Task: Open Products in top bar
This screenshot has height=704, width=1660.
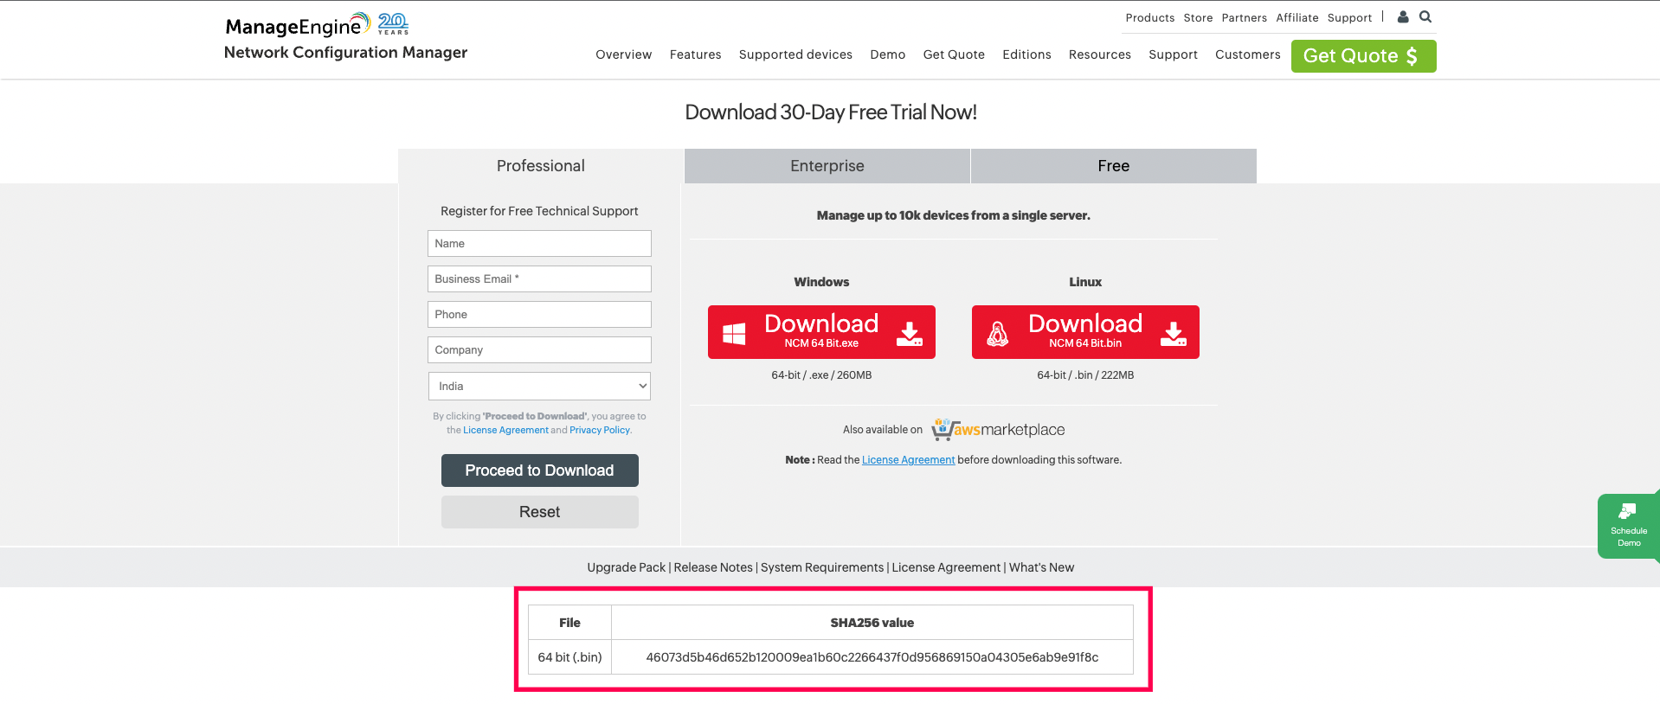Action: [x=1149, y=17]
